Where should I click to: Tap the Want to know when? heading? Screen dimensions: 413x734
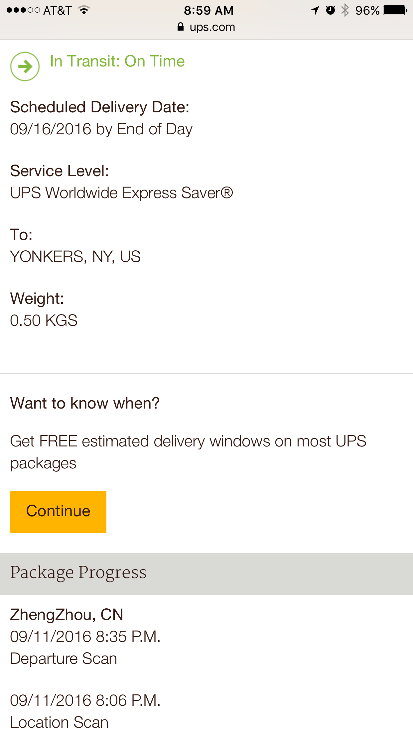[x=85, y=403]
